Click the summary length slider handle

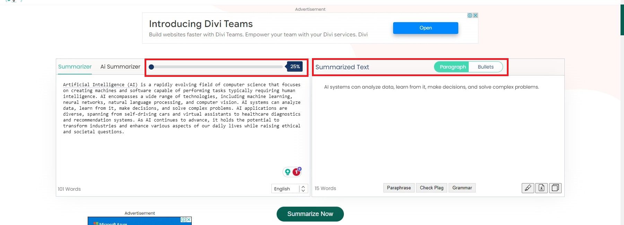(151, 67)
